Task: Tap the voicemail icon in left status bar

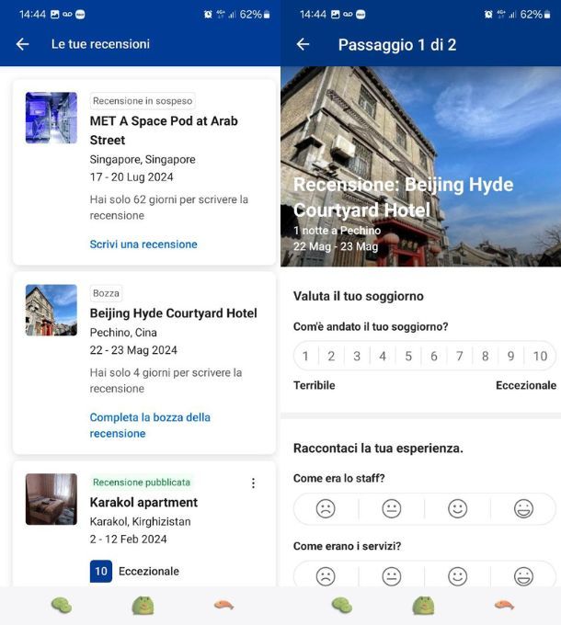Action: pos(67,15)
